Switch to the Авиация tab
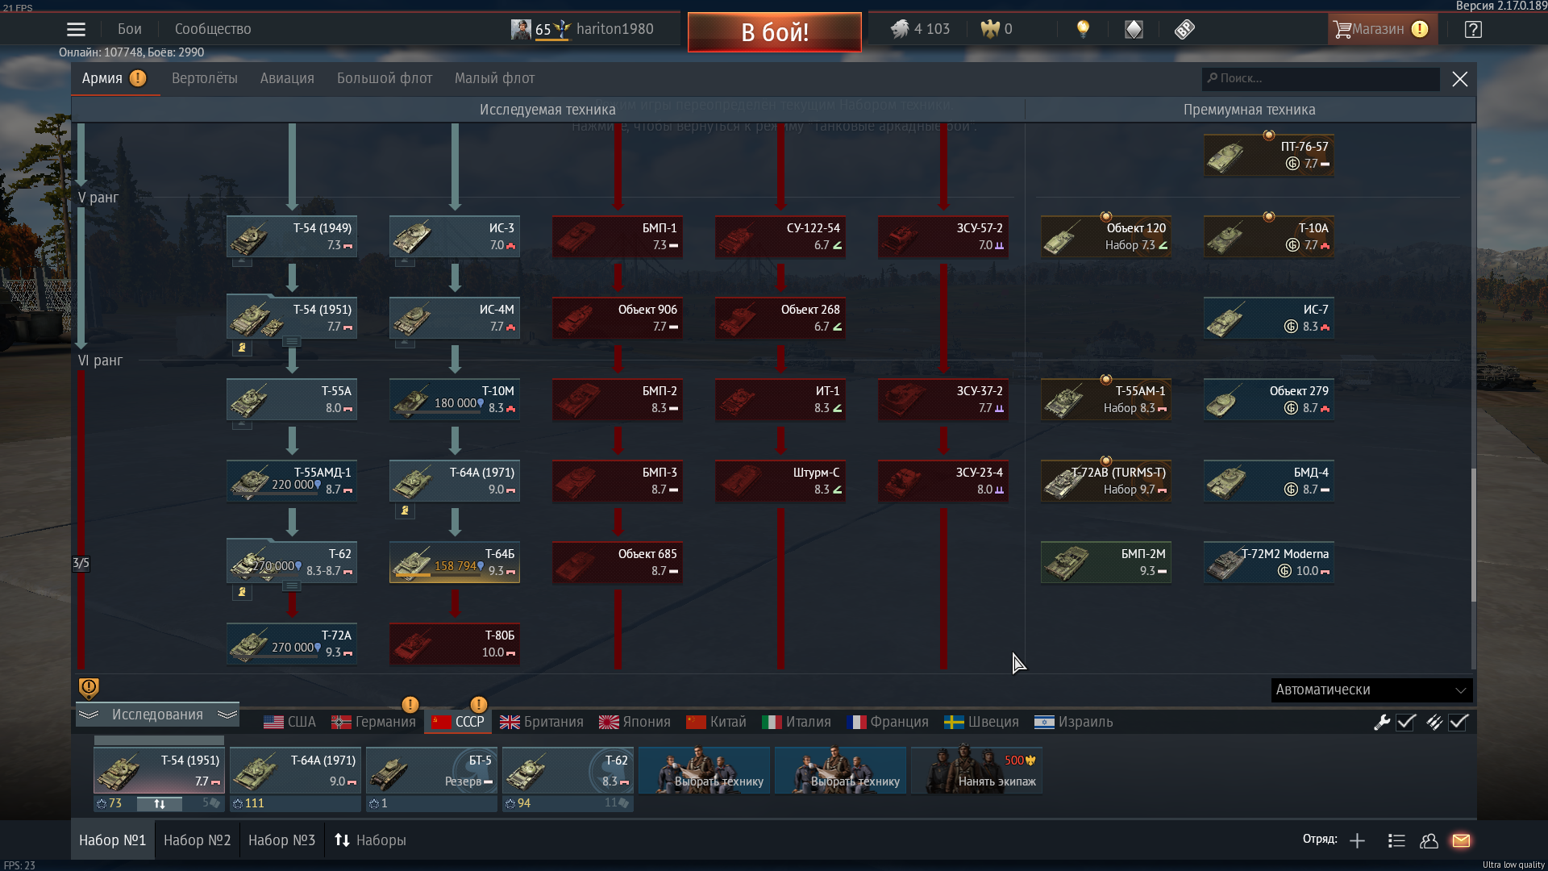The image size is (1548, 871). click(x=287, y=78)
